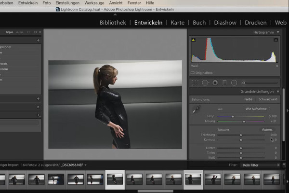Click the Temp value 5.100
Viewport: 289px width, 193px height.
pos(273,116)
